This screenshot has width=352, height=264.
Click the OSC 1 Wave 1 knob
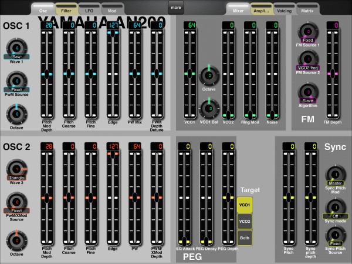tap(16, 48)
